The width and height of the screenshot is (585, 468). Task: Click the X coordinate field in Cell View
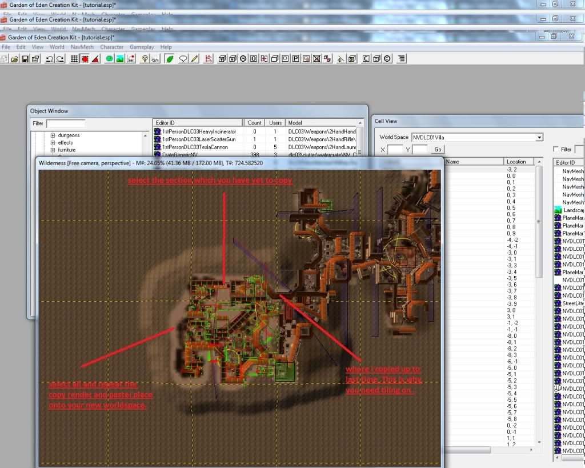[x=395, y=149]
